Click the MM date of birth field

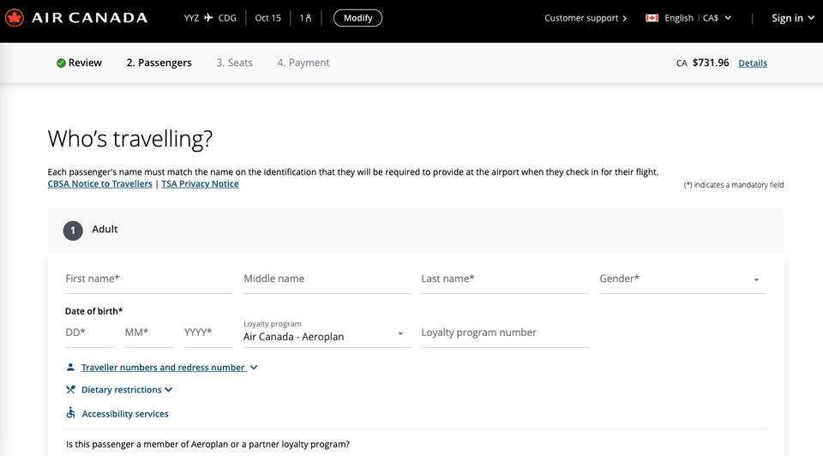tap(148, 333)
